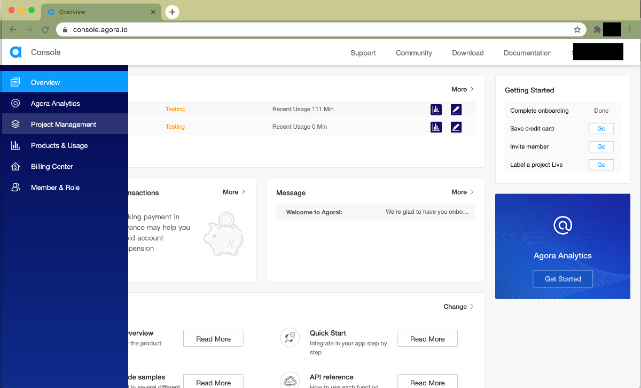Click Go for Invite member
This screenshot has width=641, height=388.
pyautogui.click(x=601, y=146)
